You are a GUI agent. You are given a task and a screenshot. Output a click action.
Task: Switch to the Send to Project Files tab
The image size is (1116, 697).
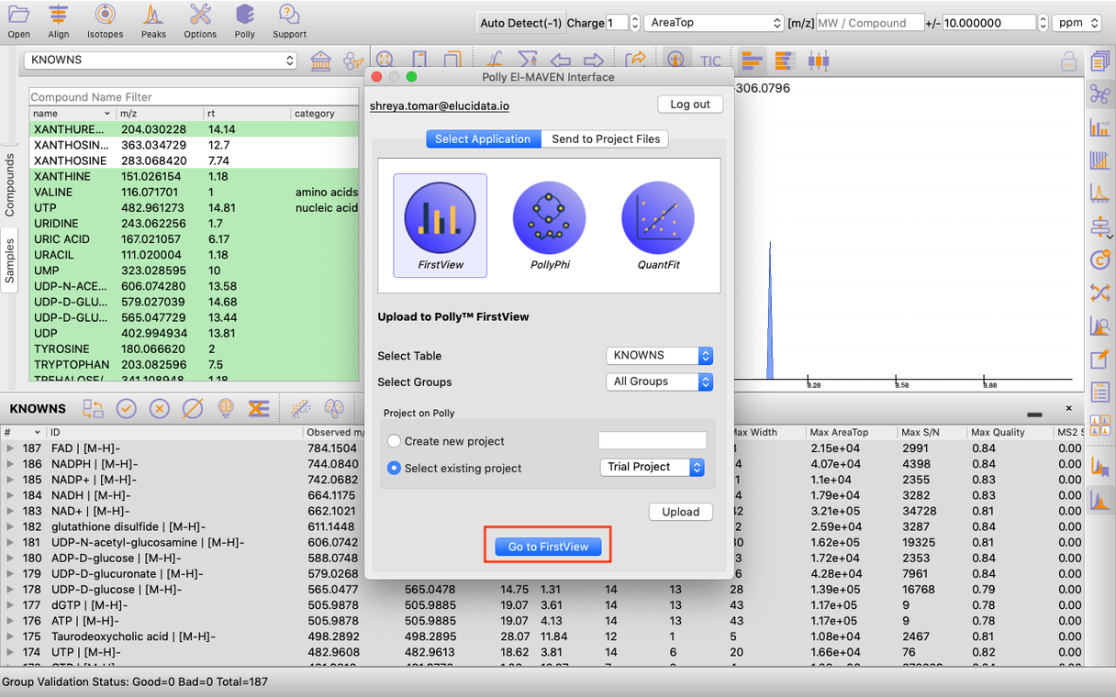click(606, 138)
